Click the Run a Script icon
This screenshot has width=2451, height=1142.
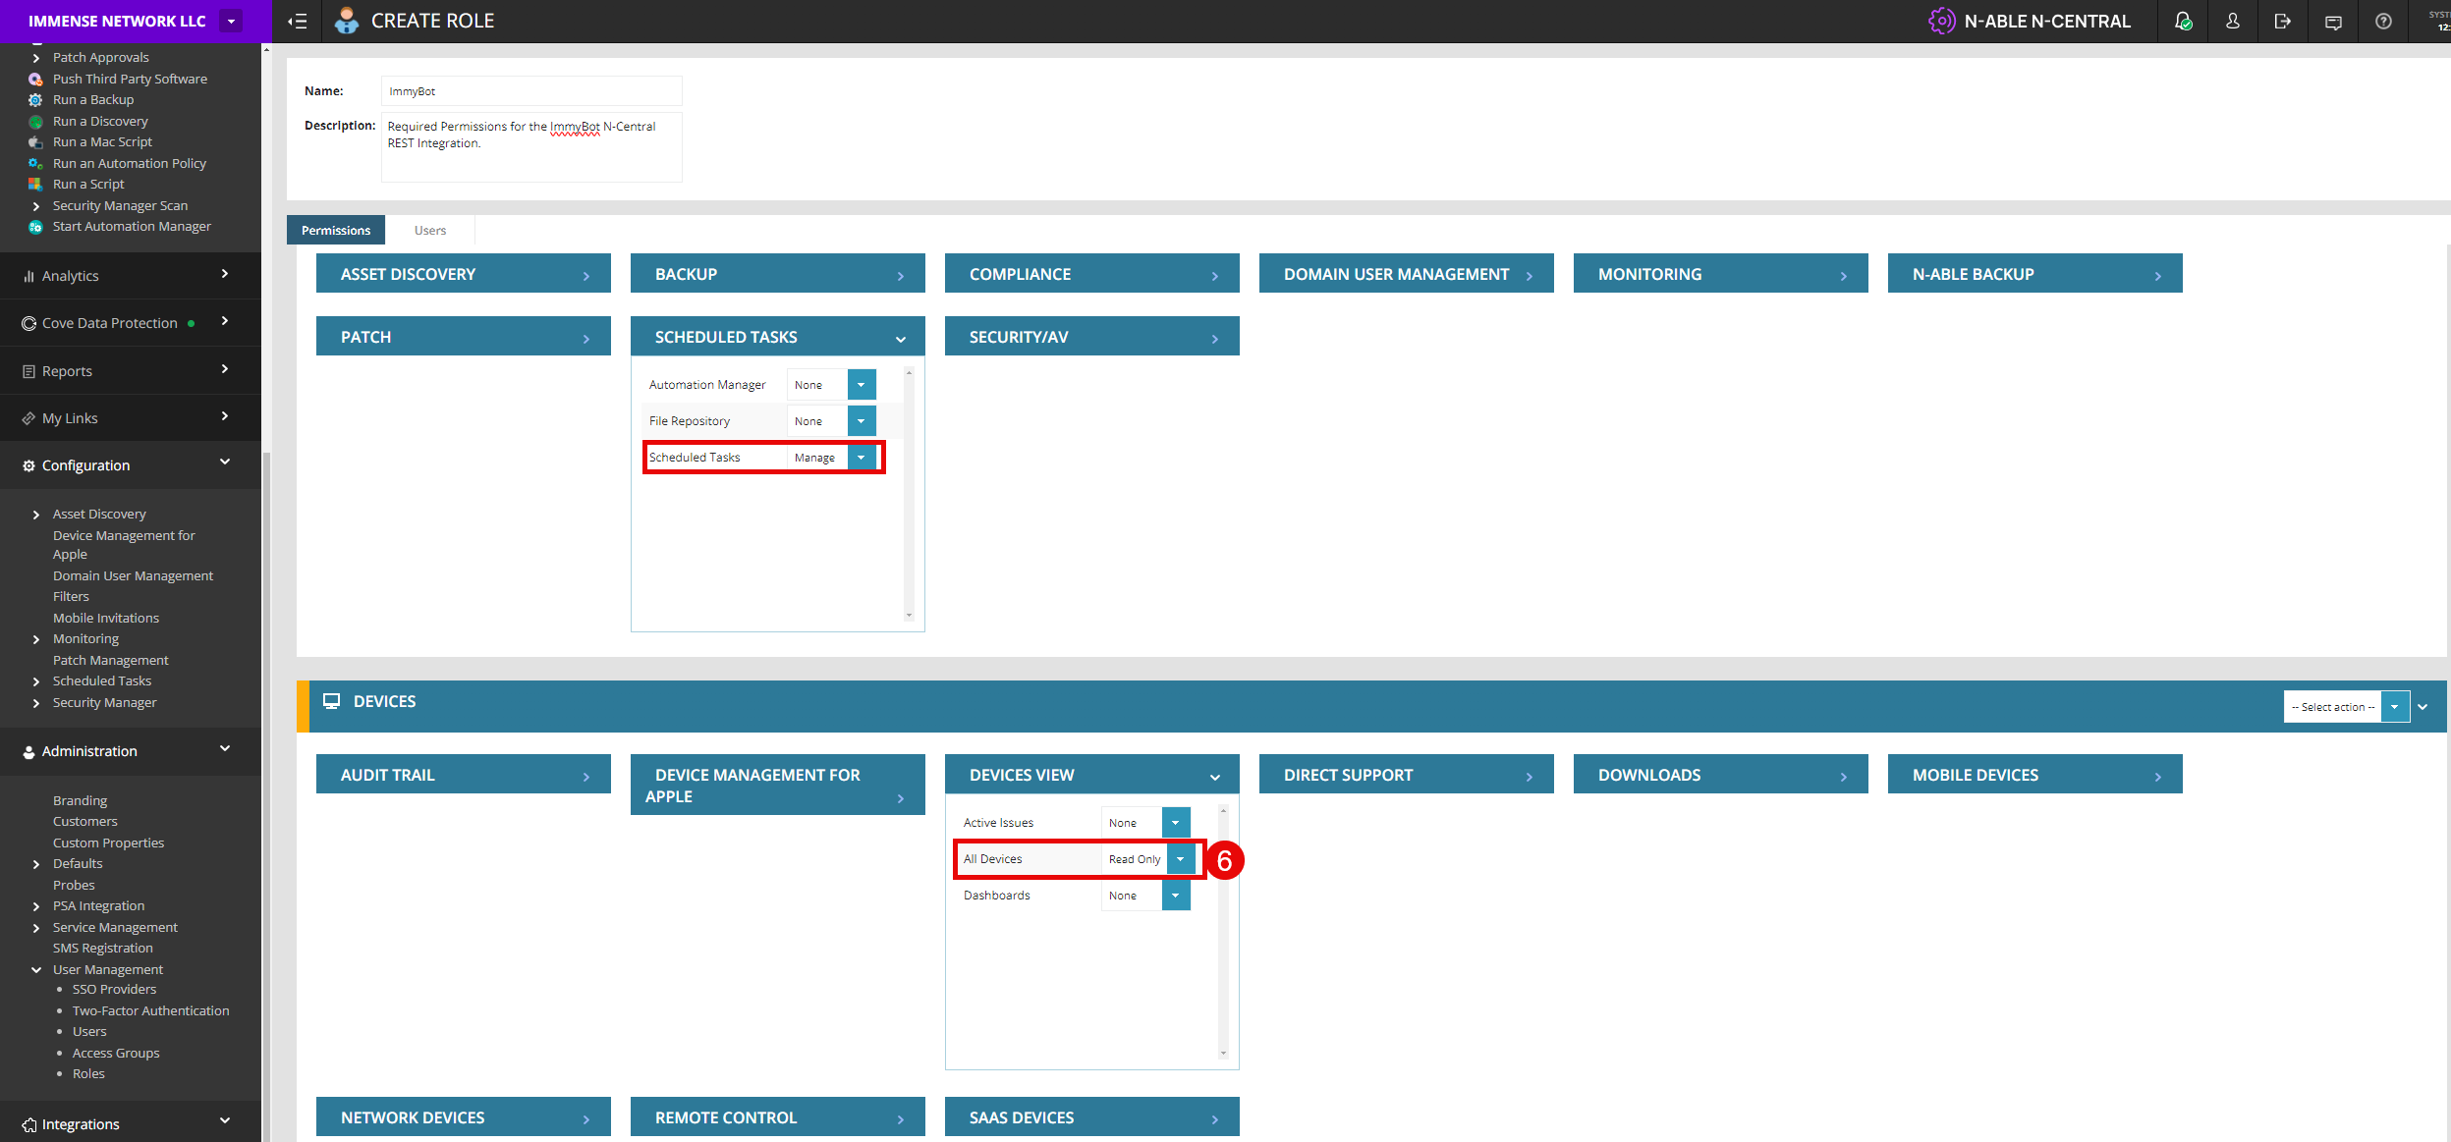[35, 185]
